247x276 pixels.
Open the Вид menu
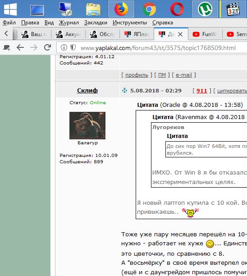click(49, 23)
